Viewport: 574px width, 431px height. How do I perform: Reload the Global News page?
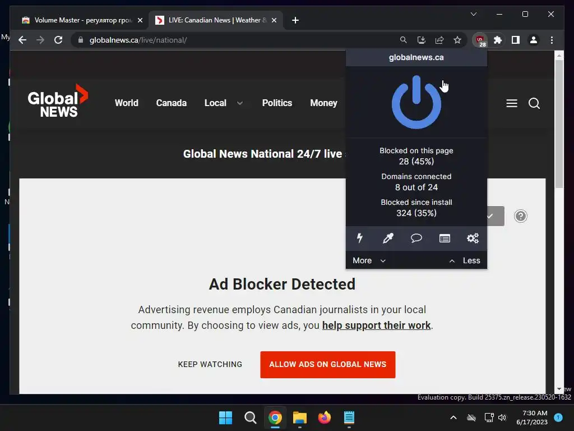(58, 40)
